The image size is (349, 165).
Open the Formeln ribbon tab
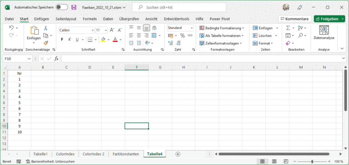pos(90,19)
